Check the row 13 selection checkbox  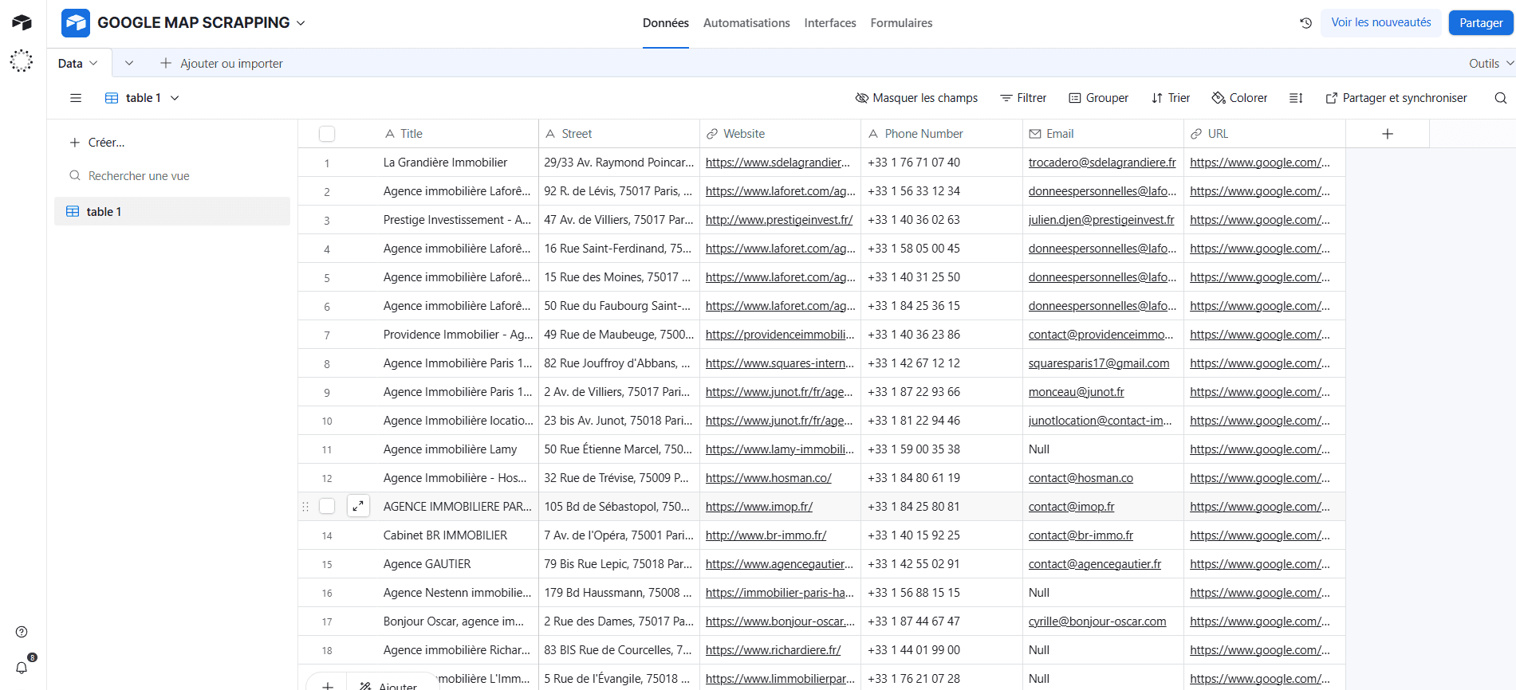pyautogui.click(x=327, y=506)
